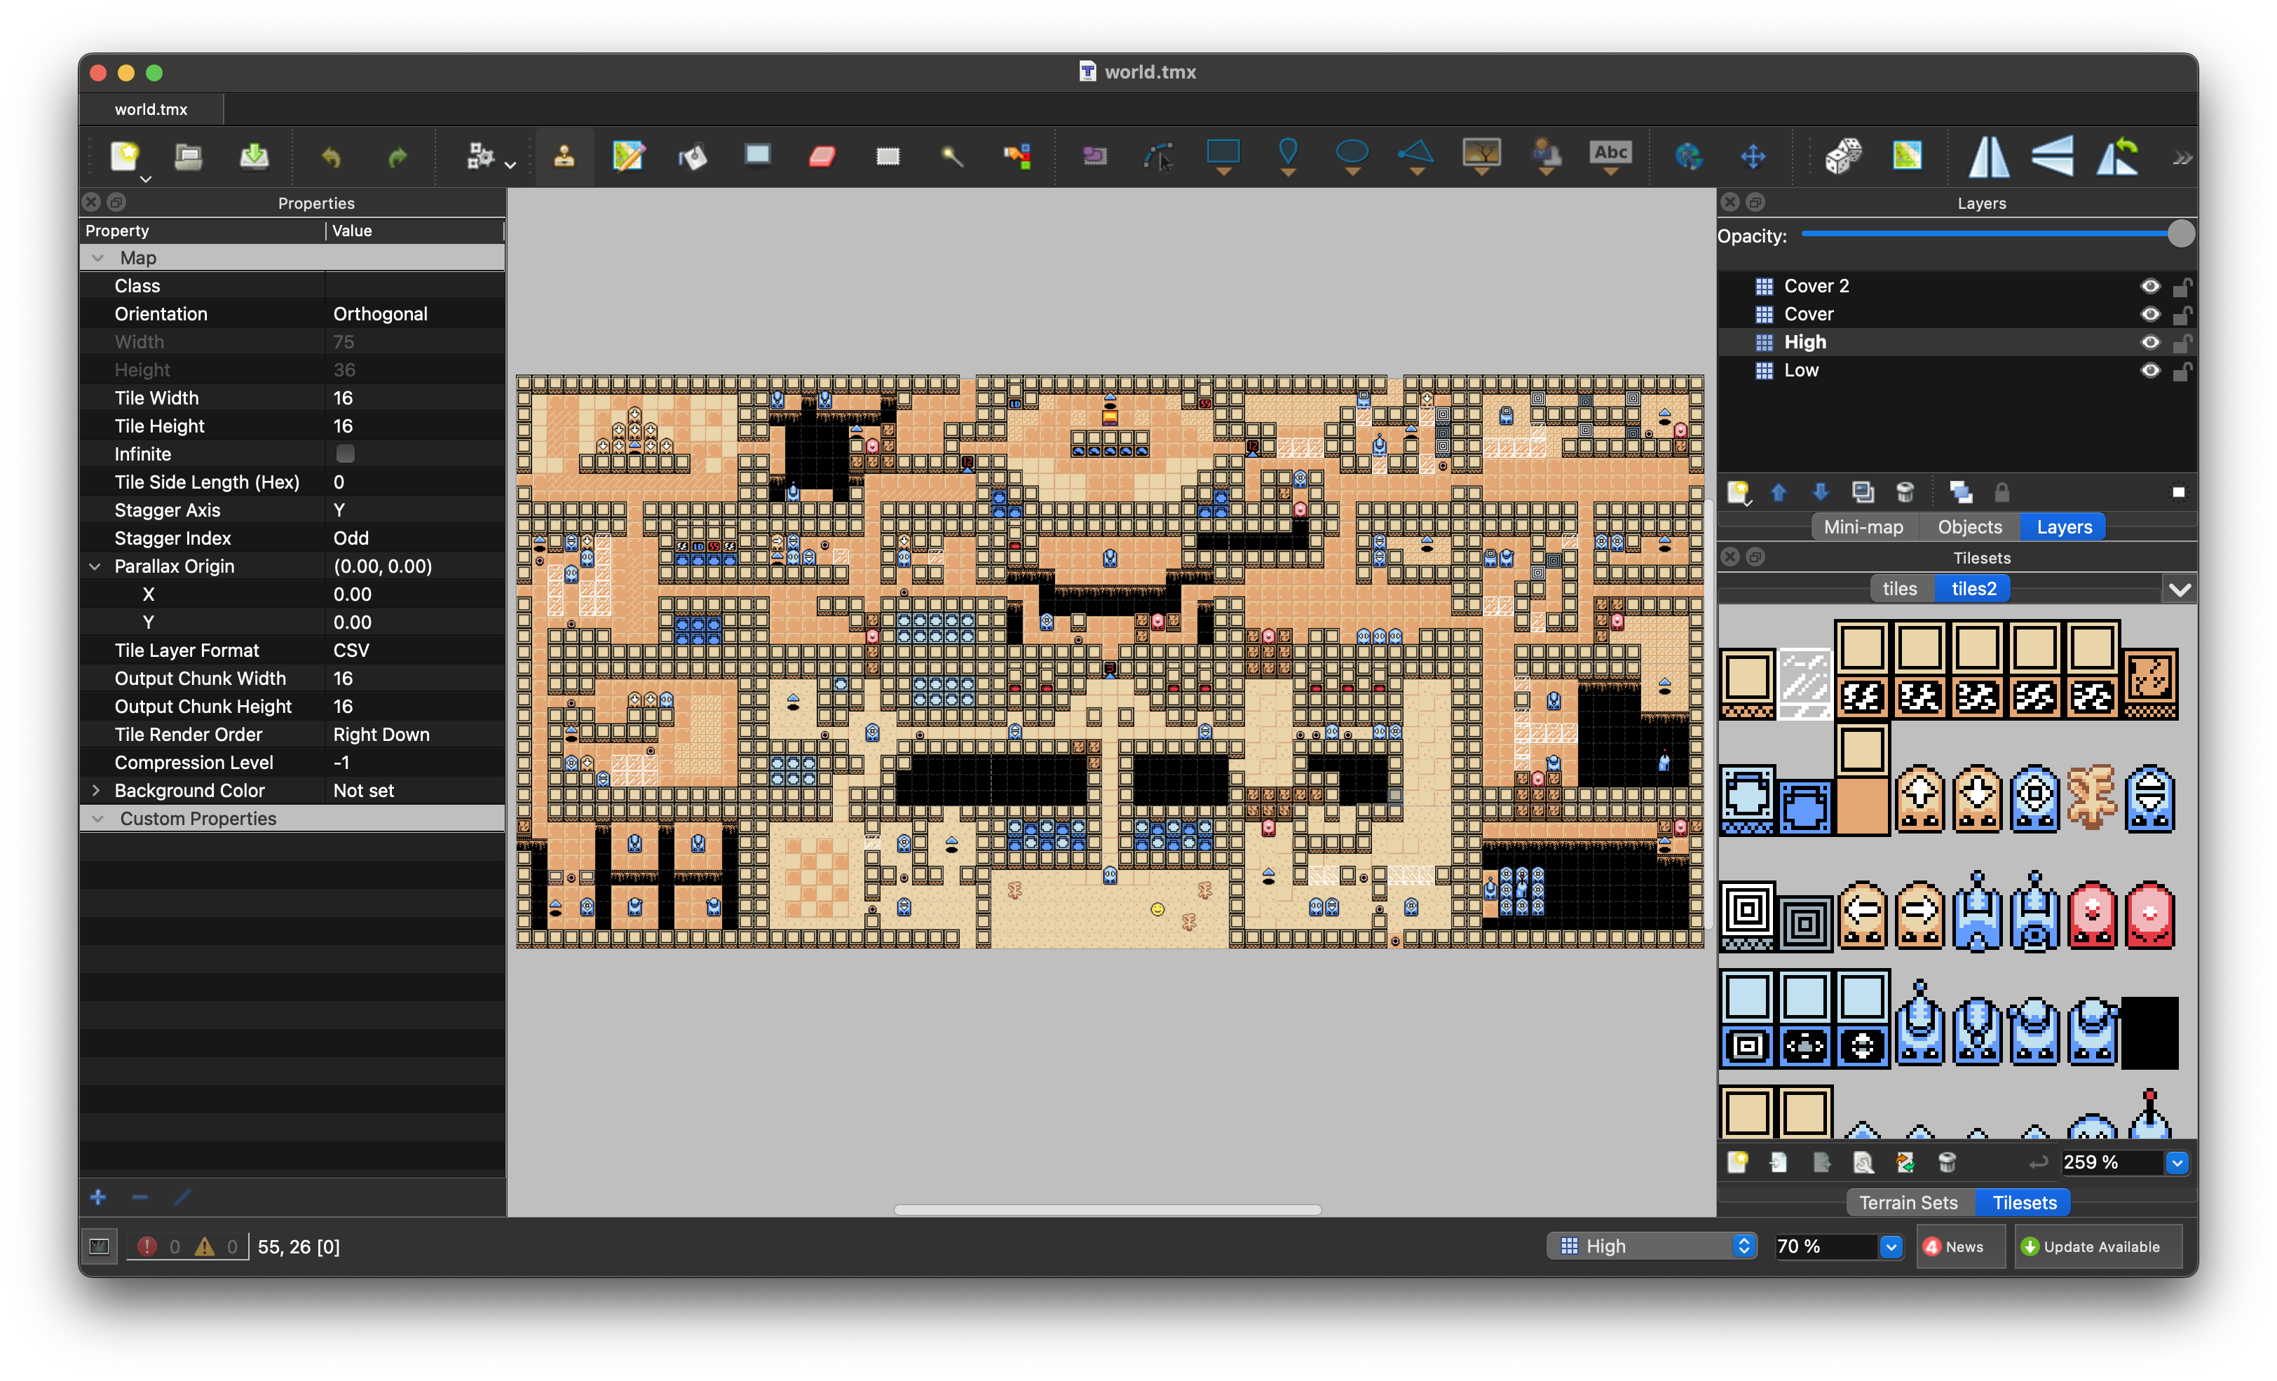The height and width of the screenshot is (1381, 2277).
Task: Collapse the Parallax Origin row
Action: [x=95, y=566]
